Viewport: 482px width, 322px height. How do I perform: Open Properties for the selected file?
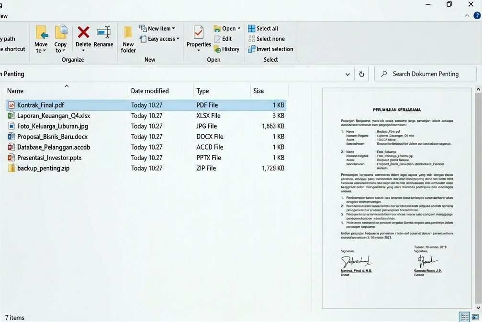[199, 36]
